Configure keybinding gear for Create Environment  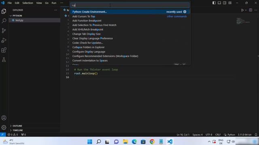[185, 12]
